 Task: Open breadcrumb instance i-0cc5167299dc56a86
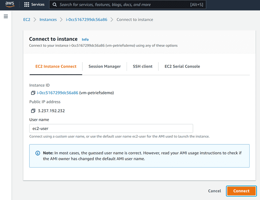click(86, 19)
